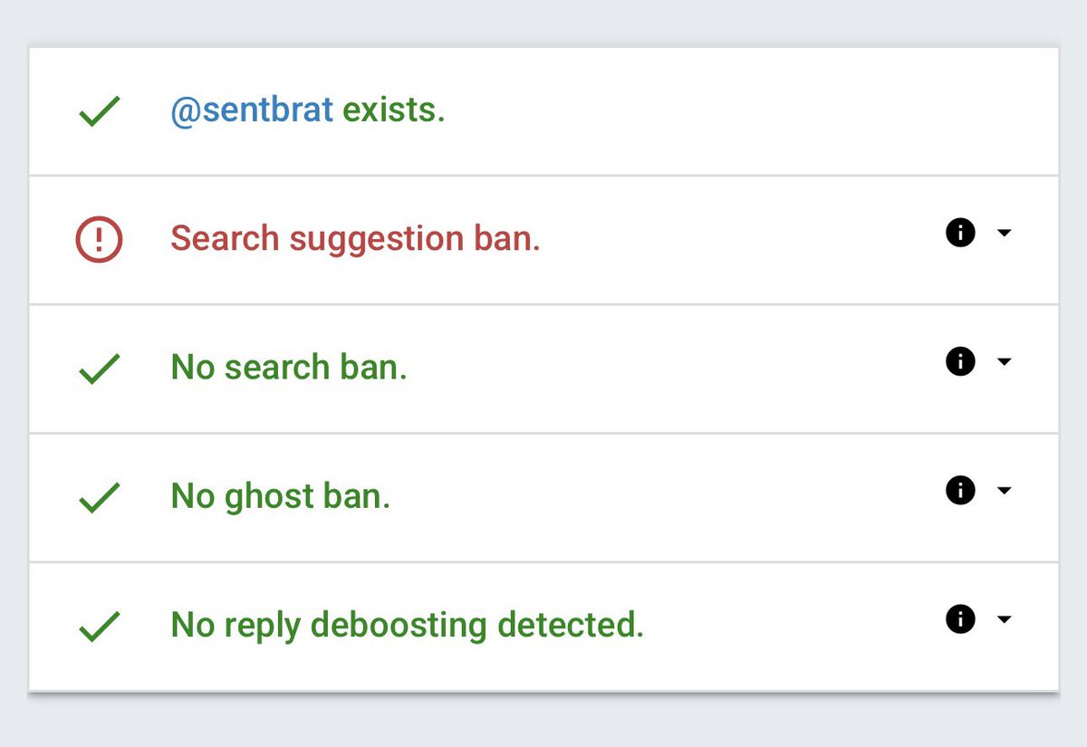Viewport: 1087px width, 747px height.
Task: Show info for No search ban
Action: tap(960, 362)
